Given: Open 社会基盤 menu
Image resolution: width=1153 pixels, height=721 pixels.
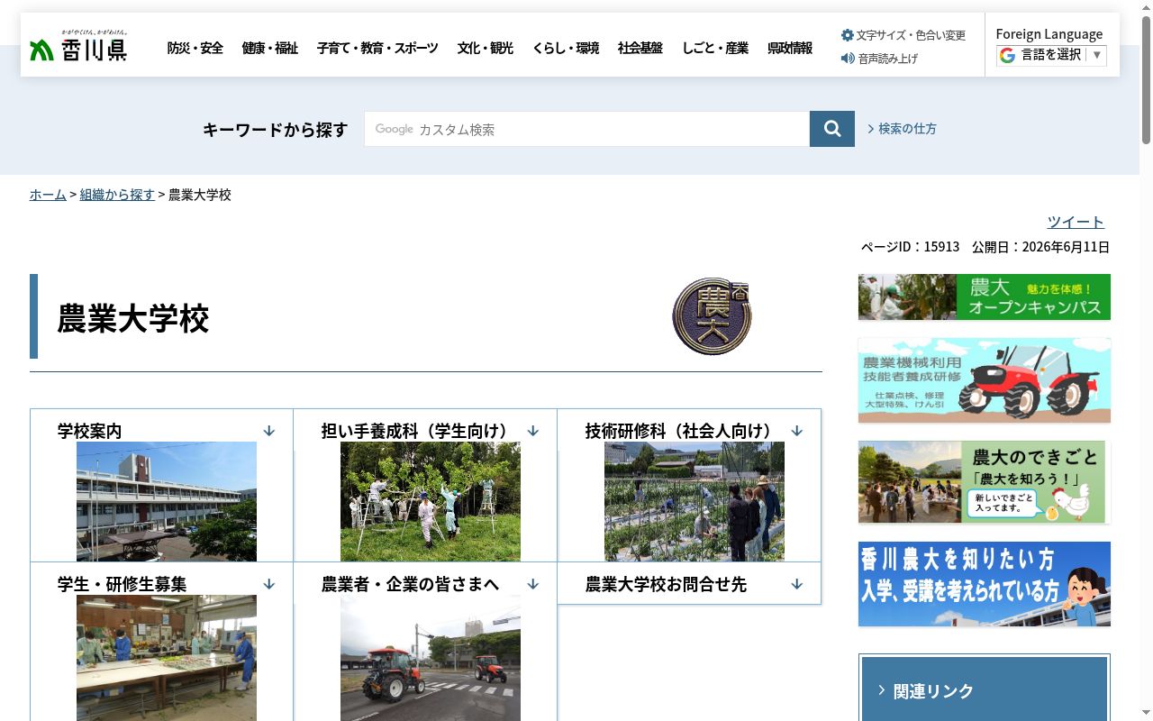Looking at the screenshot, I should (x=640, y=48).
